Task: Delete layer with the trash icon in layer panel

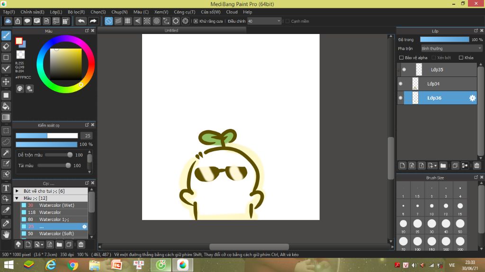Action: coord(476,166)
